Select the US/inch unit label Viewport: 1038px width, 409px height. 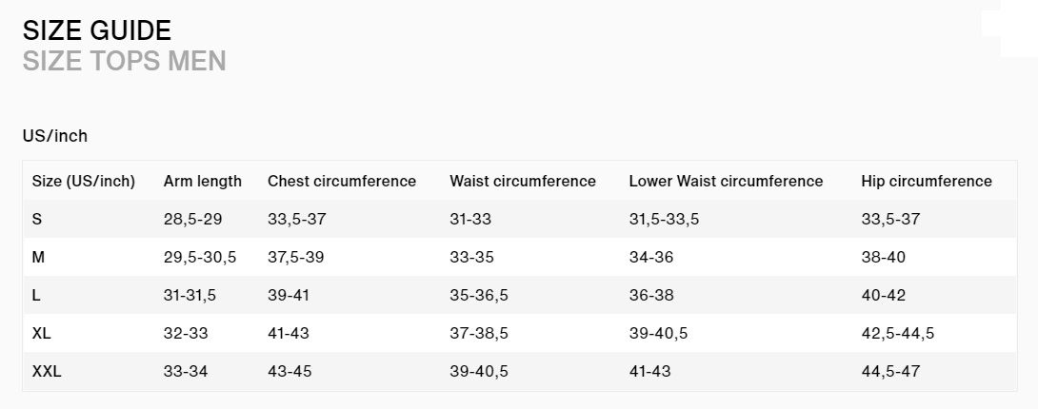[x=55, y=136]
